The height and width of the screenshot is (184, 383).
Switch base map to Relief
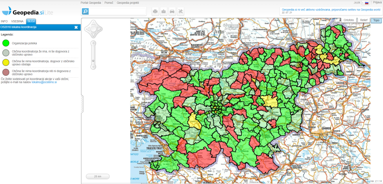[364, 20]
